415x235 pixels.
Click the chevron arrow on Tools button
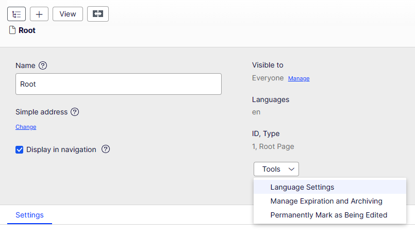tap(291, 169)
